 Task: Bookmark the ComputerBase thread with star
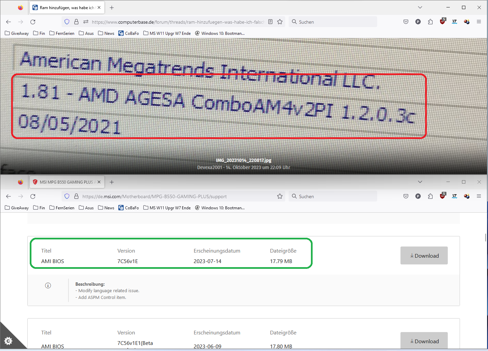click(280, 22)
